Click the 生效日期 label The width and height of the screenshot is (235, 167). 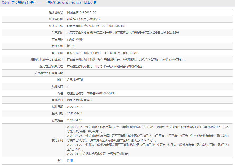57,113
